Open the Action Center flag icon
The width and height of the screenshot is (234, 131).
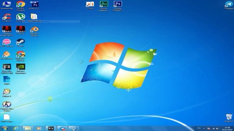tap(209, 128)
